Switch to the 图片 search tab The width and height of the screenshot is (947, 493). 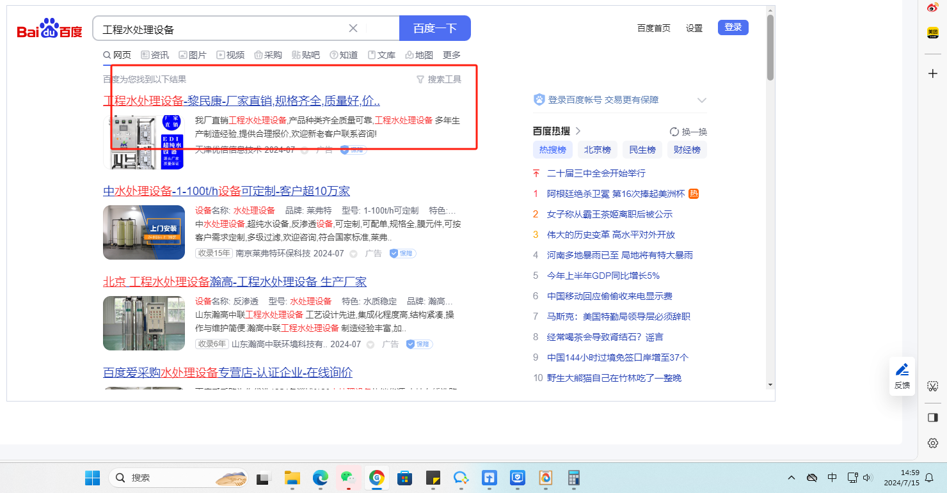pyautogui.click(x=193, y=55)
